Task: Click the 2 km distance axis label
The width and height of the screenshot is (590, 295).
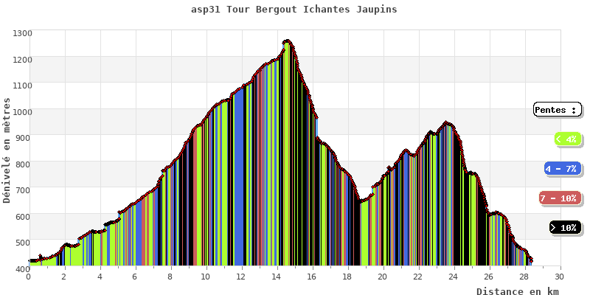Action: pos(65,277)
